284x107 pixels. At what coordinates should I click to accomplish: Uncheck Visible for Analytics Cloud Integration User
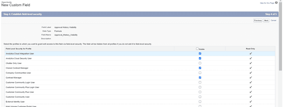pos(200,53)
